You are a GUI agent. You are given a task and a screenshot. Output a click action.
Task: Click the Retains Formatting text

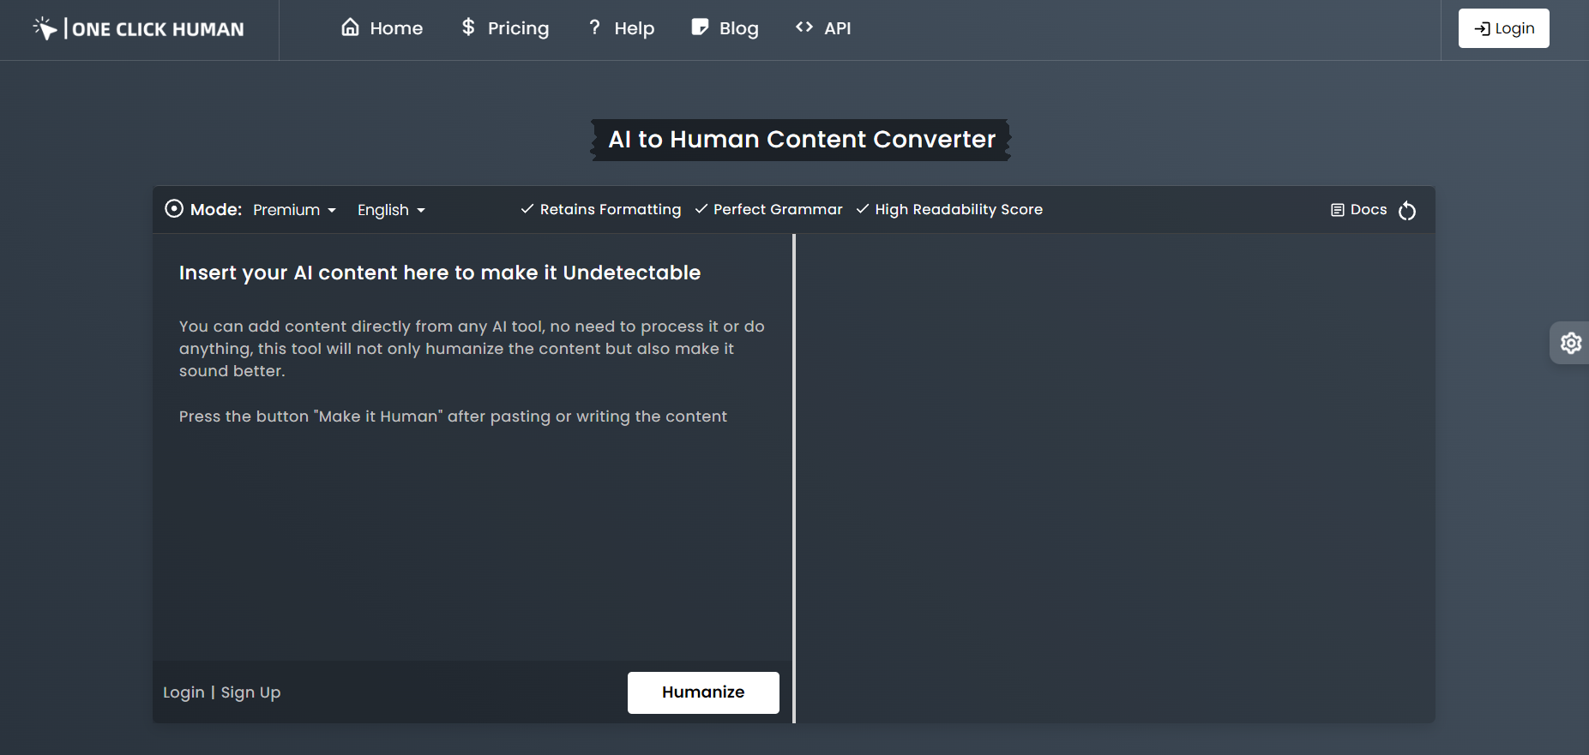point(611,209)
